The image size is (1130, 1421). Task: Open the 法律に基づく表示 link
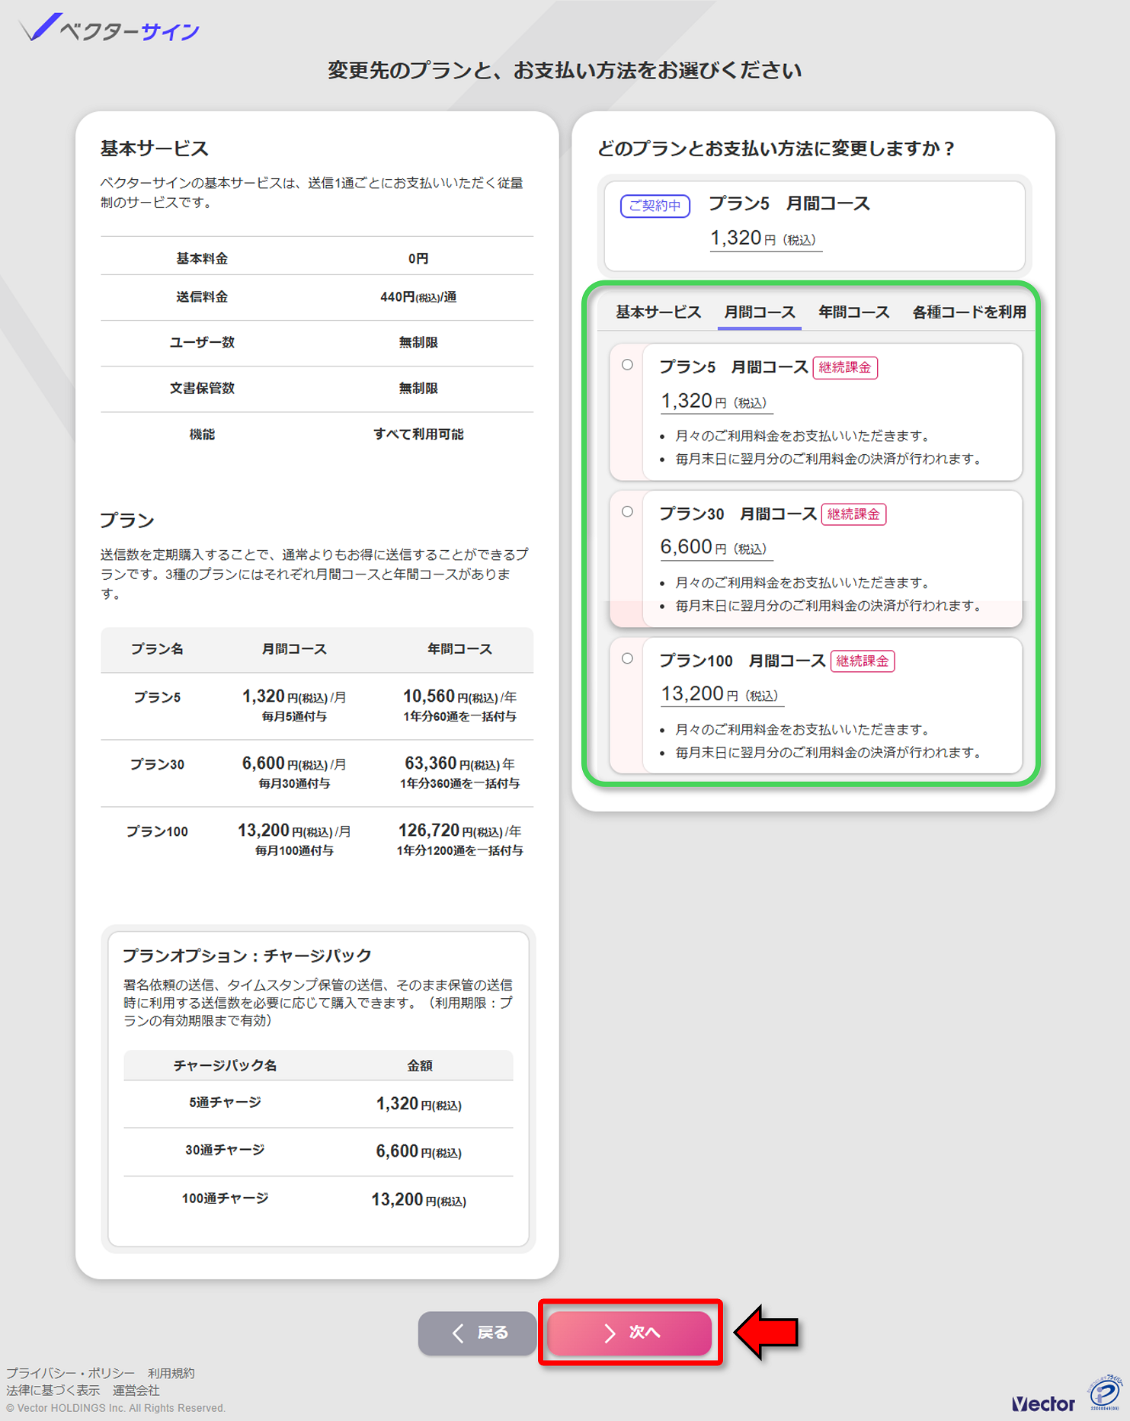[53, 1391]
